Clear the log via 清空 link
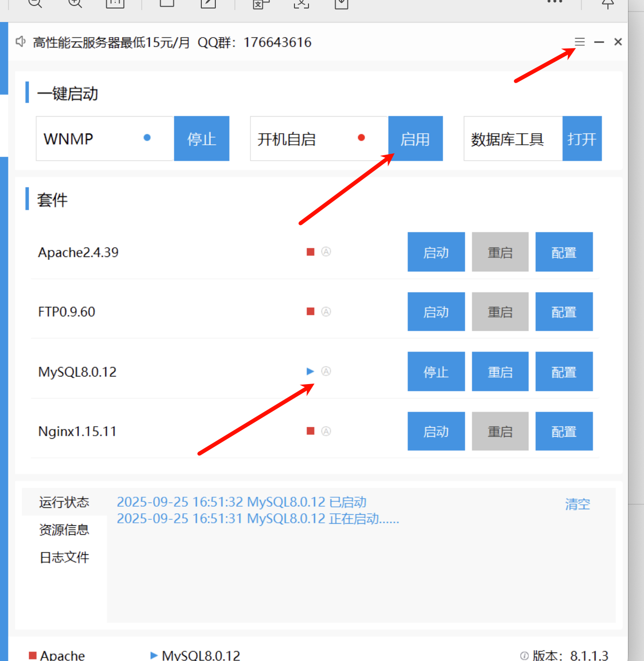Screen dimensions: 644x661 tap(577, 505)
